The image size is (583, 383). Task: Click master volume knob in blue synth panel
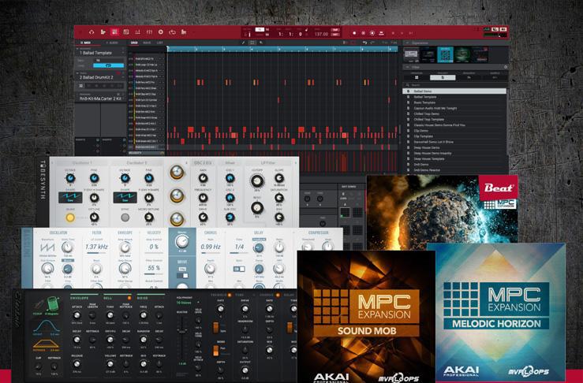182,242
